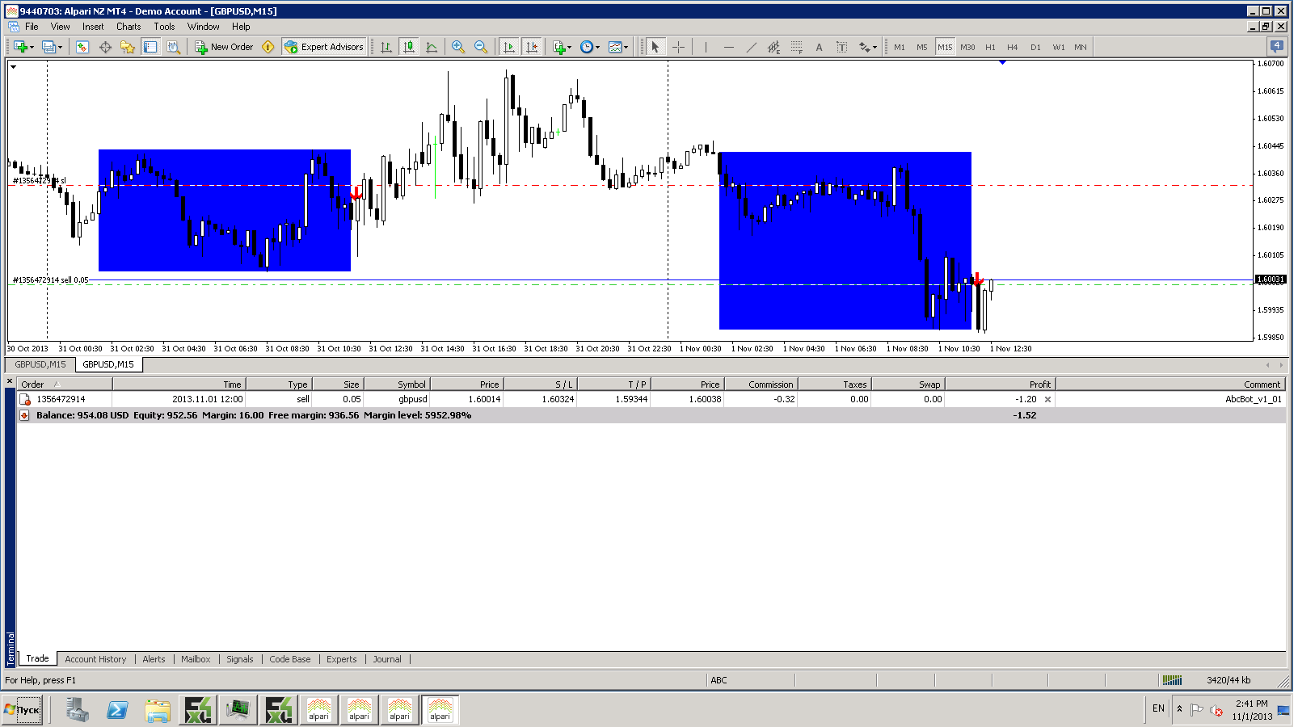
Task: Switch timeframe to D1
Action: pyautogui.click(x=1035, y=47)
